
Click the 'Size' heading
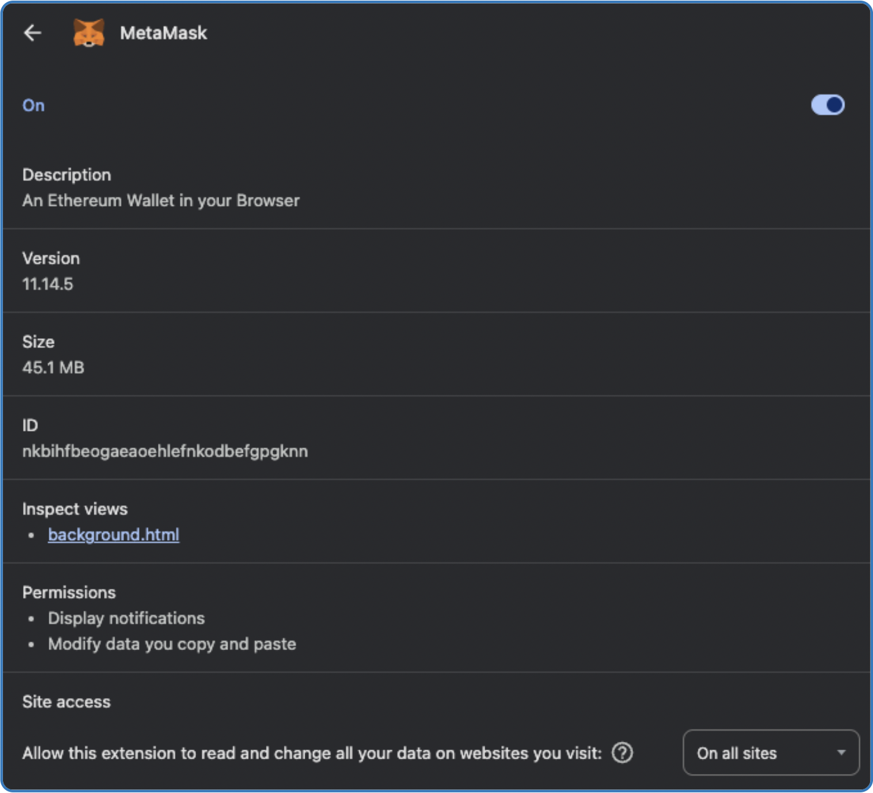pyautogui.click(x=39, y=342)
